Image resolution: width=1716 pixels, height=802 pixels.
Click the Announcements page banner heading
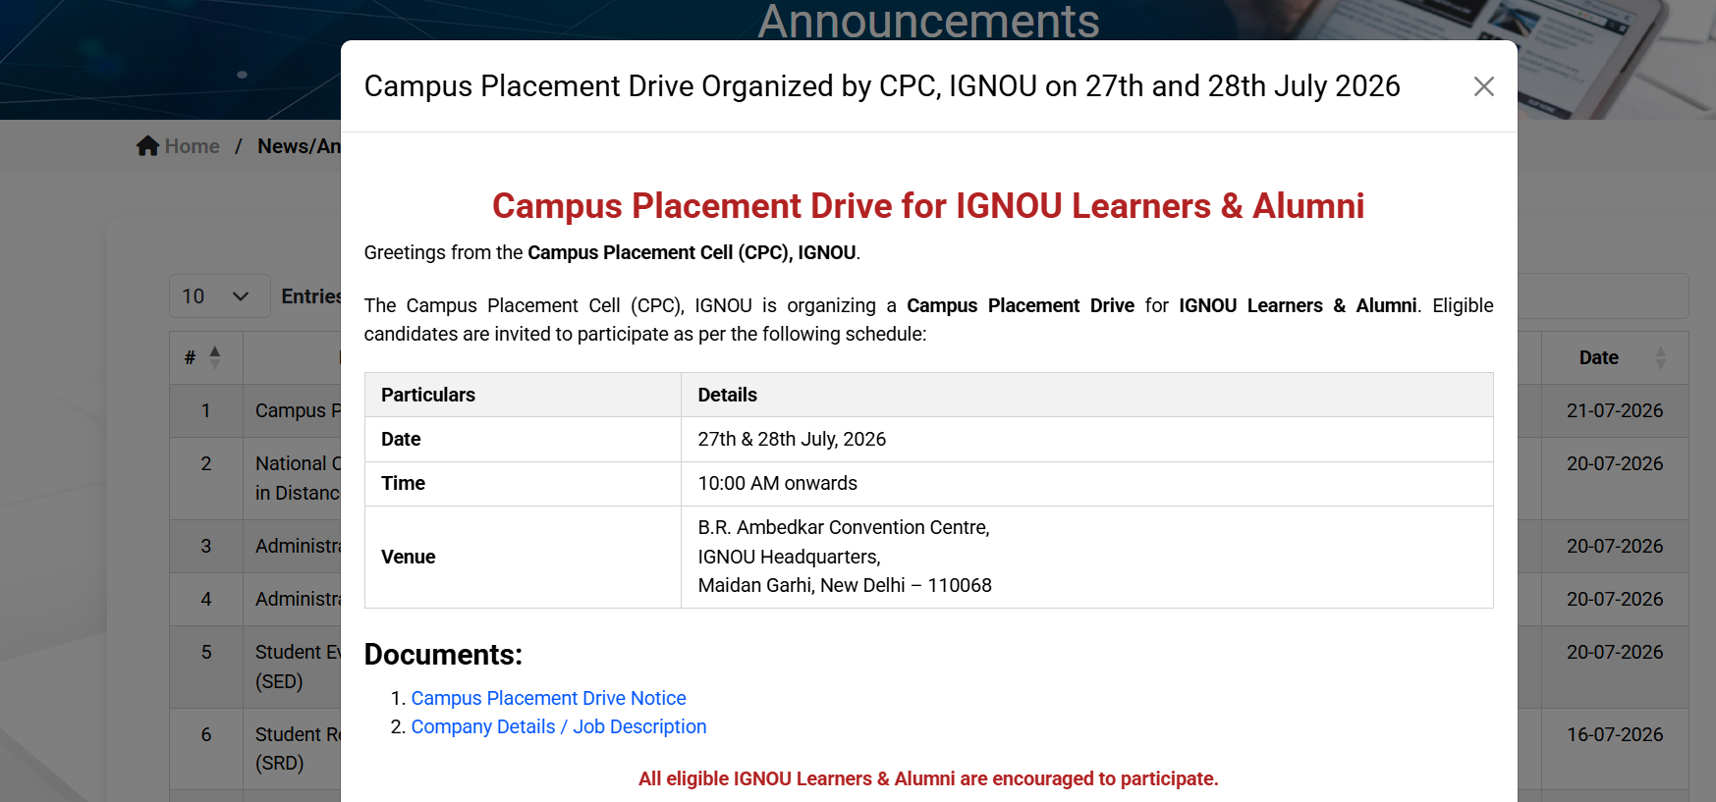pyautogui.click(x=928, y=21)
